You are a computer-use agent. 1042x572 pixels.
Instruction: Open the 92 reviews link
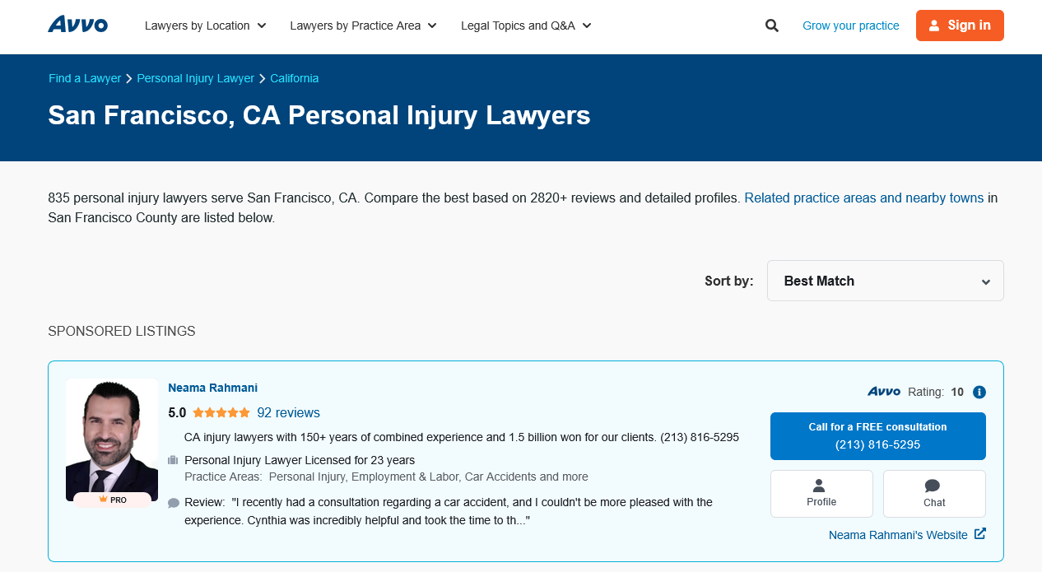pos(288,412)
